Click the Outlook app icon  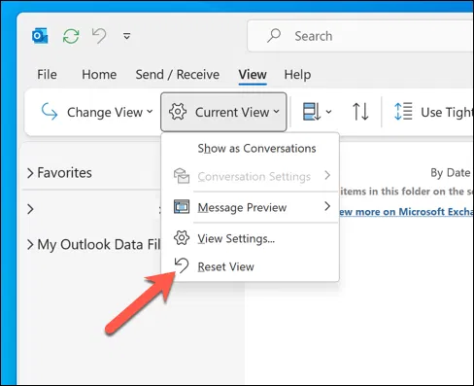[40, 36]
